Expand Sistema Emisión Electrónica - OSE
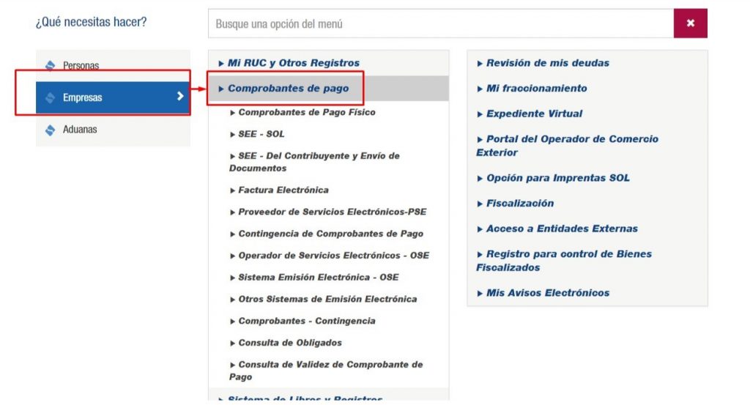This screenshot has width=750, height=405. click(314, 278)
